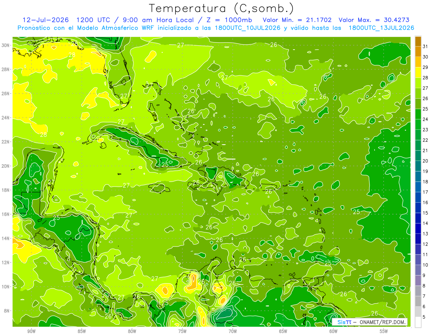Click the '30N' latitude axis label
The height and width of the screenshot is (336, 435).
(6, 45)
